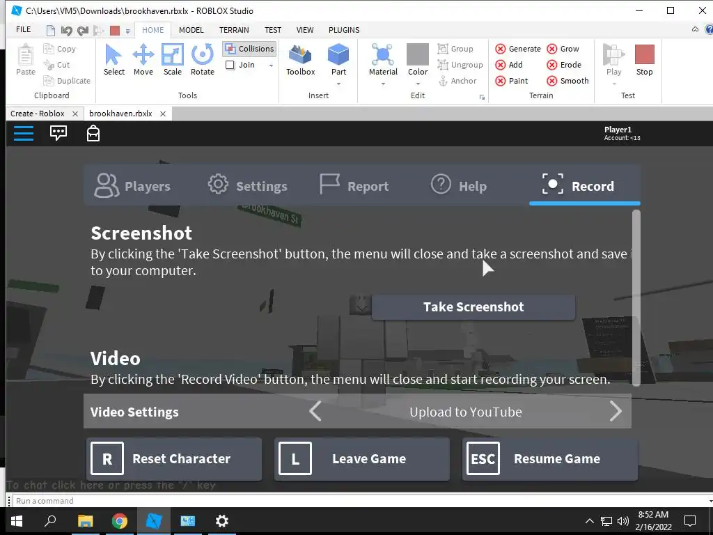The image size is (713, 535).
Task: Close the brookhaven.rbxlx document tab
Action: click(163, 114)
